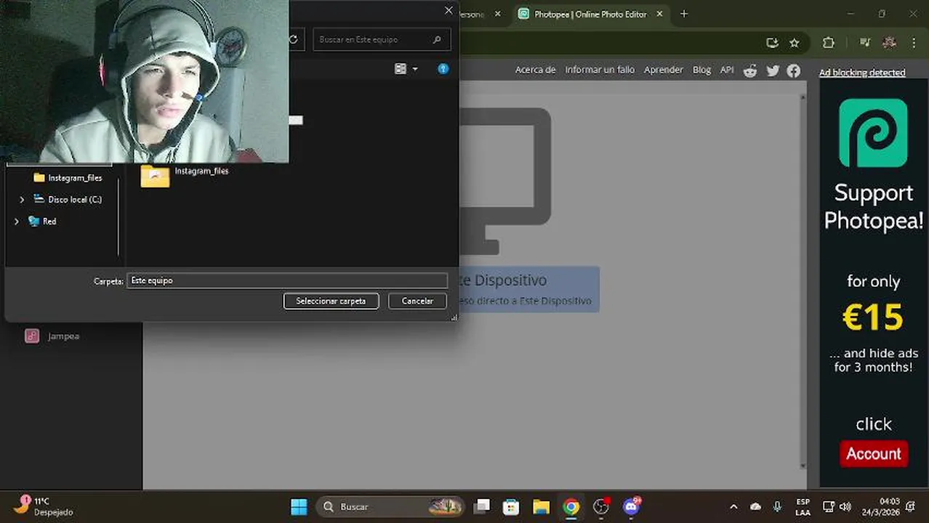929x523 pixels.
Task: Switch to the Photopea | Online Photo Editor tab
Action: [x=590, y=14]
